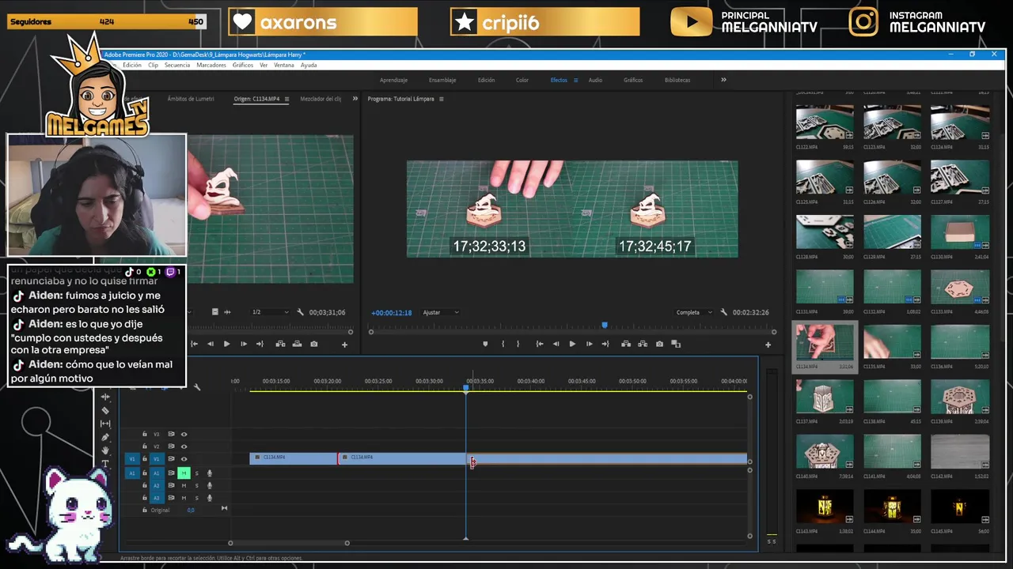1013x569 pixels.
Task: Open the Secuencia menu
Action: point(177,65)
